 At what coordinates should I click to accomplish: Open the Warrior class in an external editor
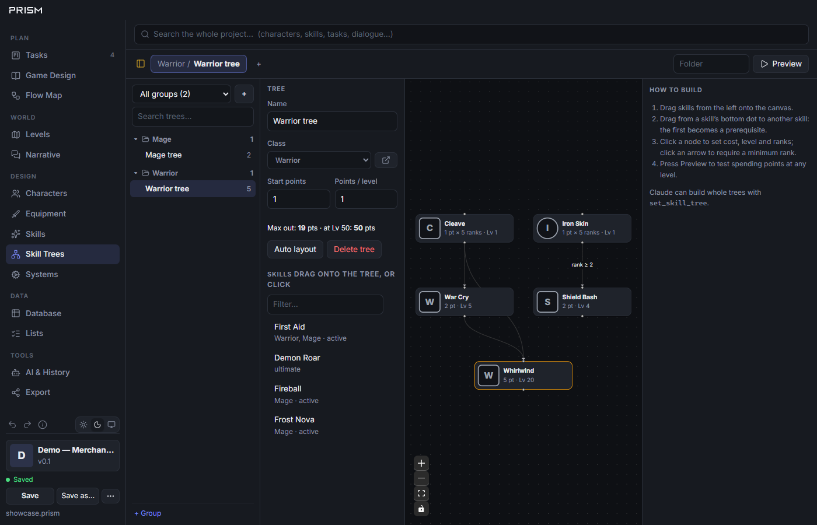pos(386,160)
